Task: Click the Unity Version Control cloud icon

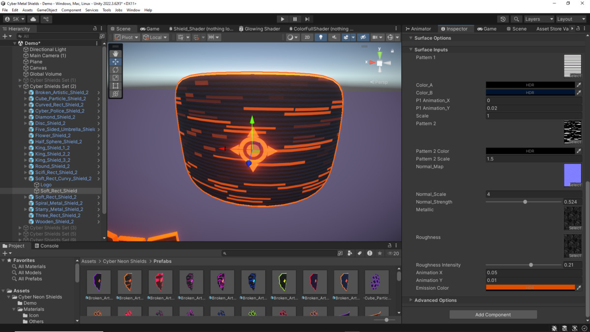Action: (32, 19)
